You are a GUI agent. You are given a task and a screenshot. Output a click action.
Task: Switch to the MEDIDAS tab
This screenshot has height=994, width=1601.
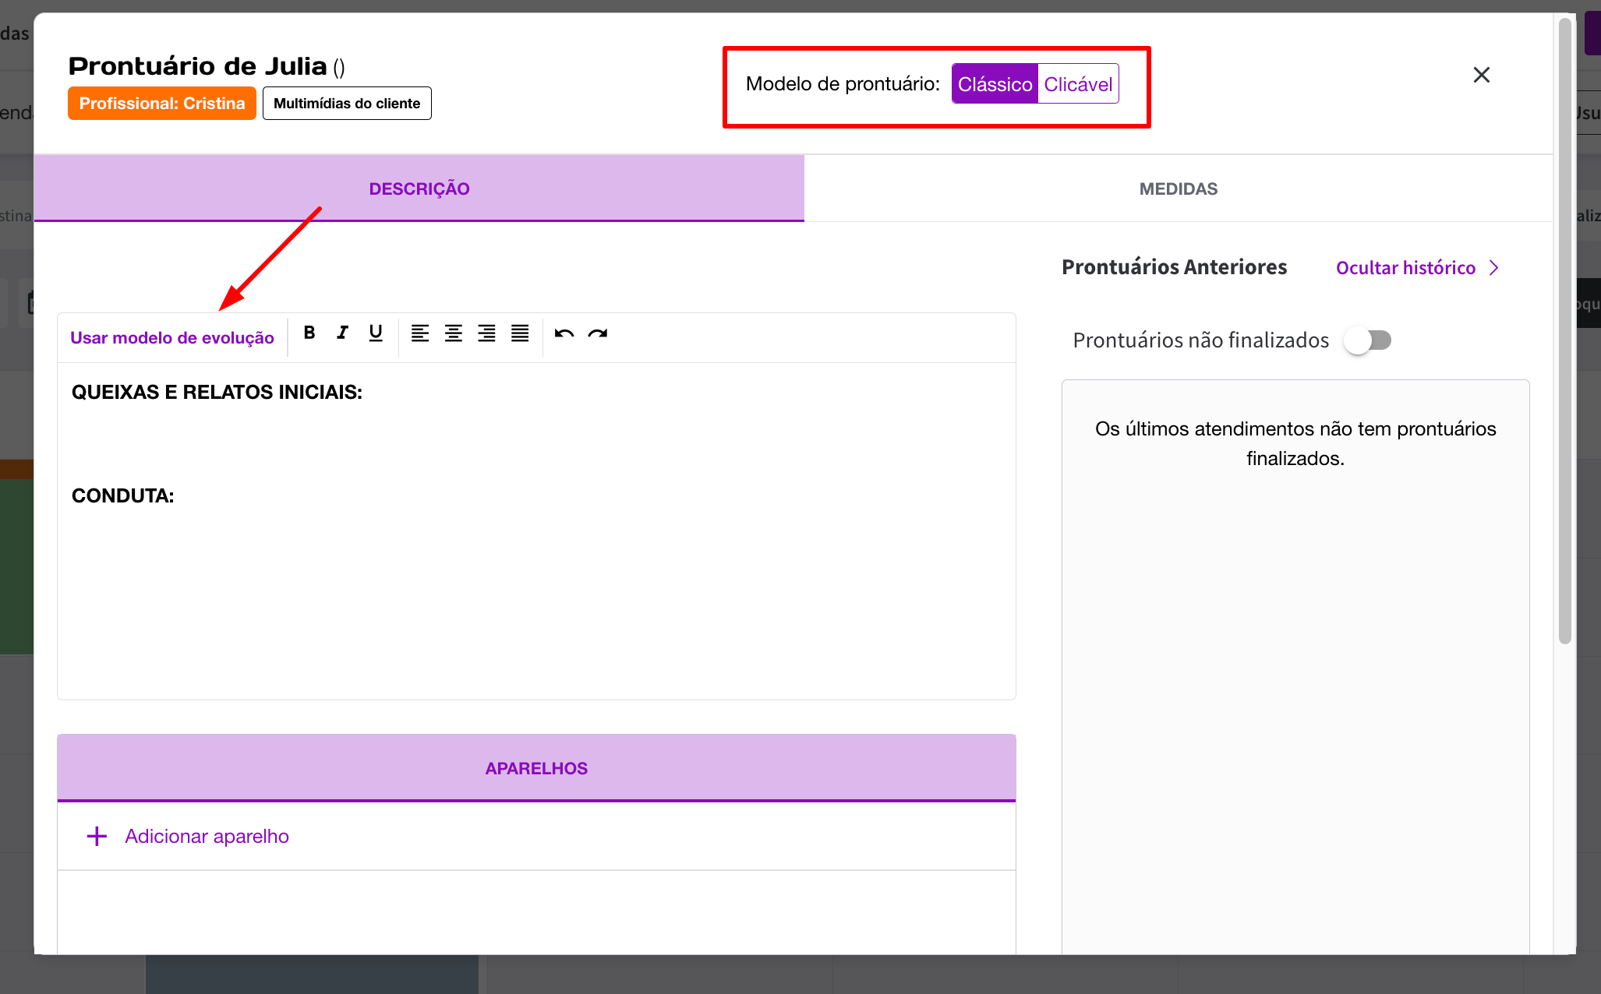point(1178,189)
